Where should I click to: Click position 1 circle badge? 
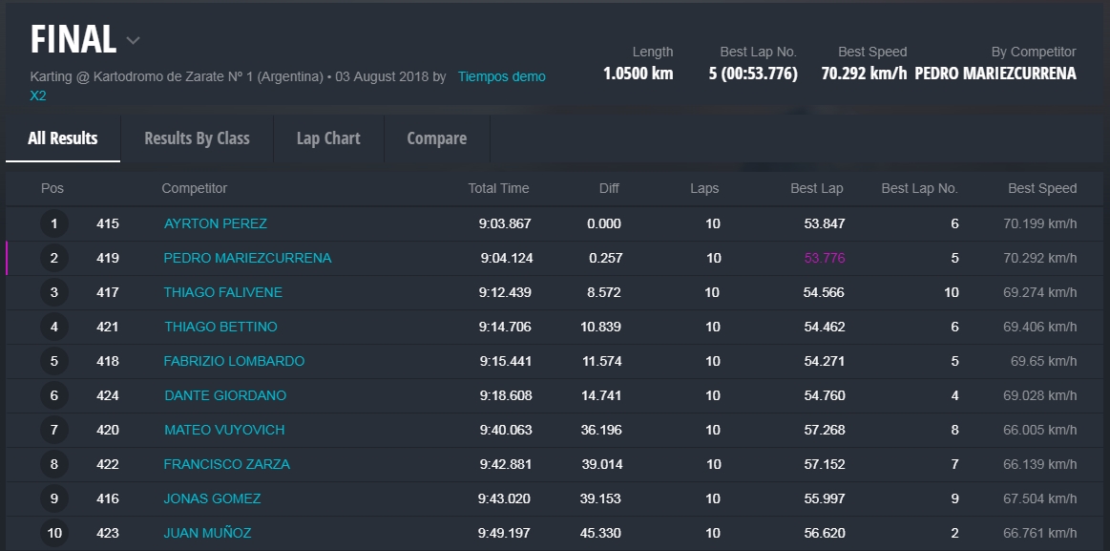coord(54,223)
